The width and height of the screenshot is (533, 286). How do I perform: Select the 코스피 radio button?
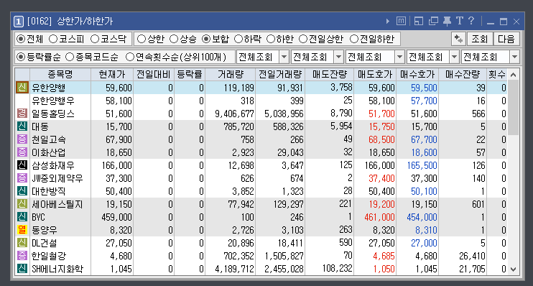[x=53, y=39]
